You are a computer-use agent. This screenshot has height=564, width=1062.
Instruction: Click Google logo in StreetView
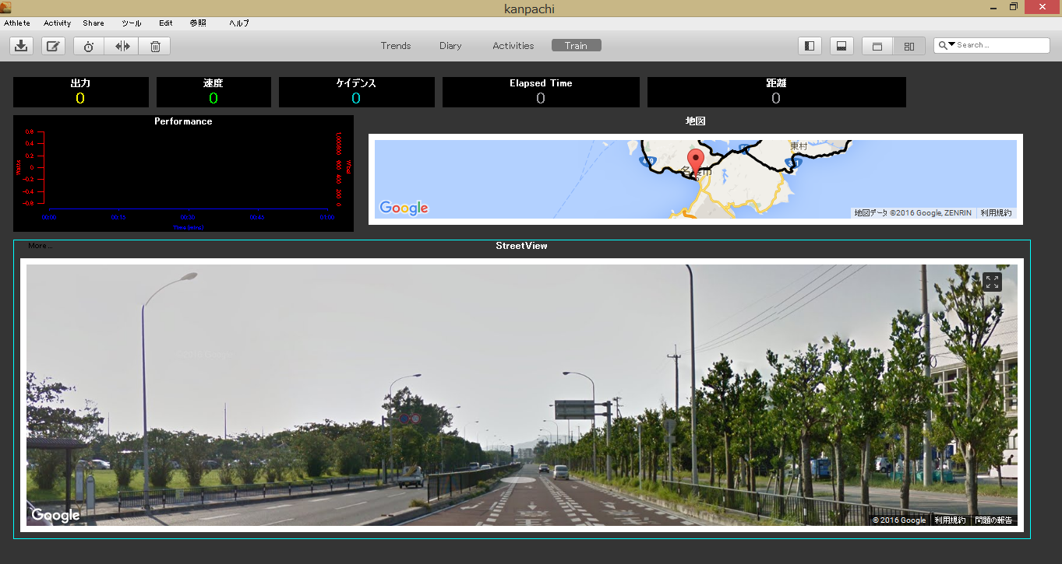click(55, 515)
